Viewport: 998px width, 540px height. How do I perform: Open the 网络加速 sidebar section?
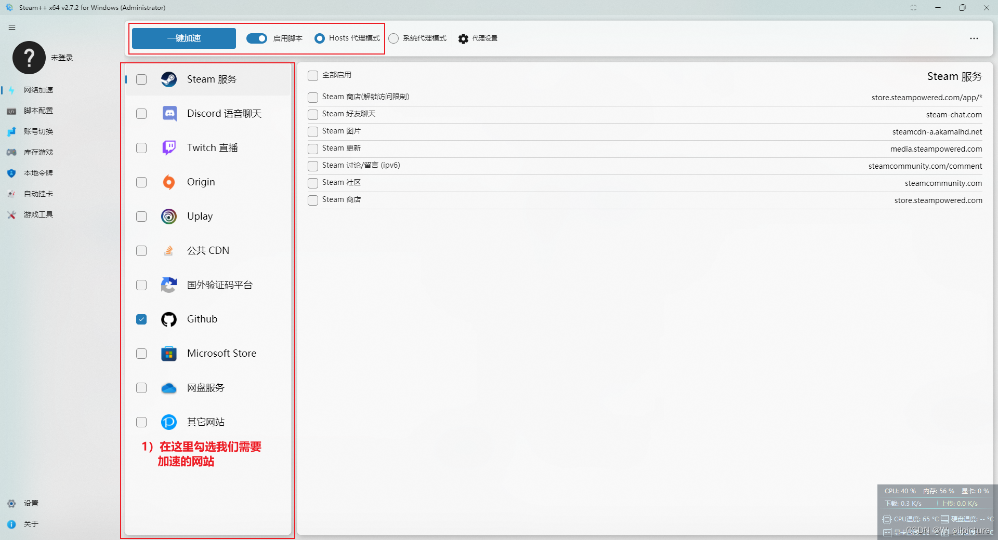coord(38,90)
